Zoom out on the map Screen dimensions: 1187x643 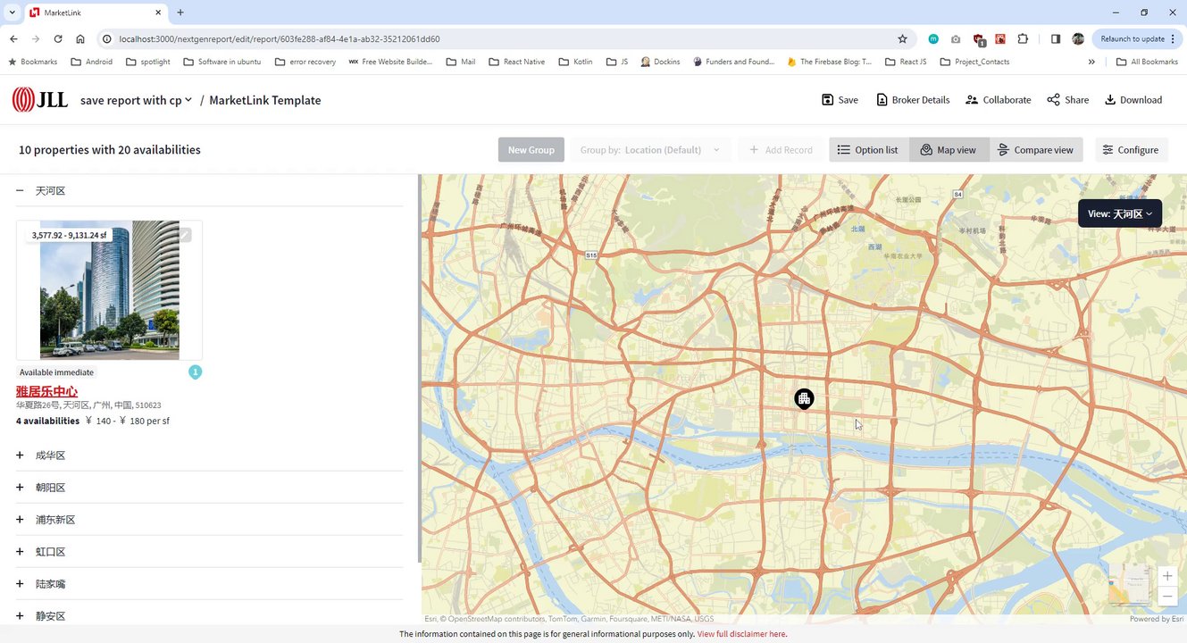coord(1166,597)
